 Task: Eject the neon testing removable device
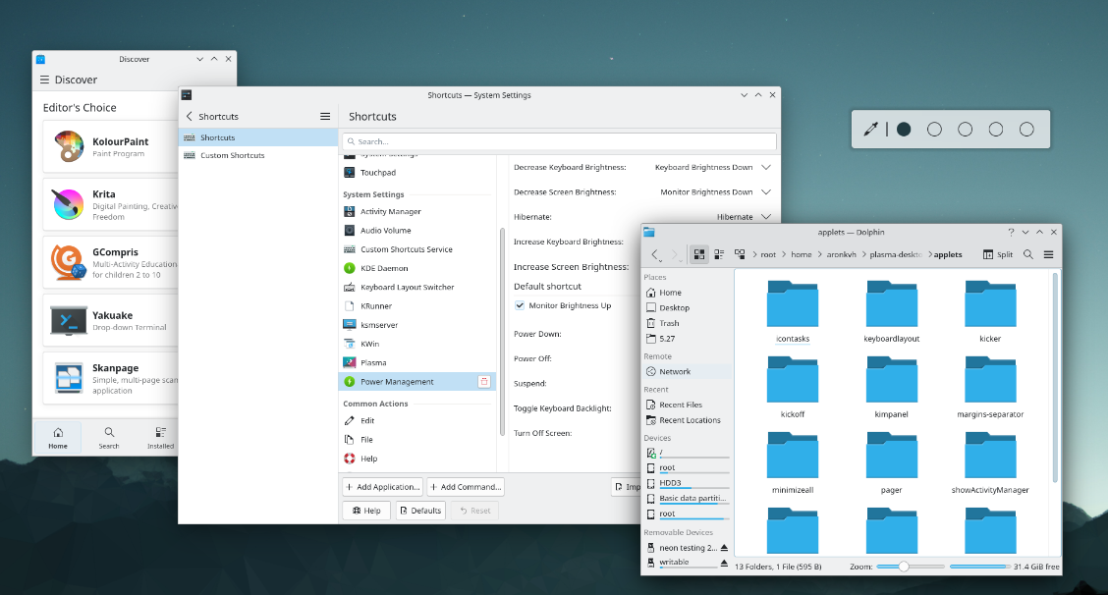(724, 548)
